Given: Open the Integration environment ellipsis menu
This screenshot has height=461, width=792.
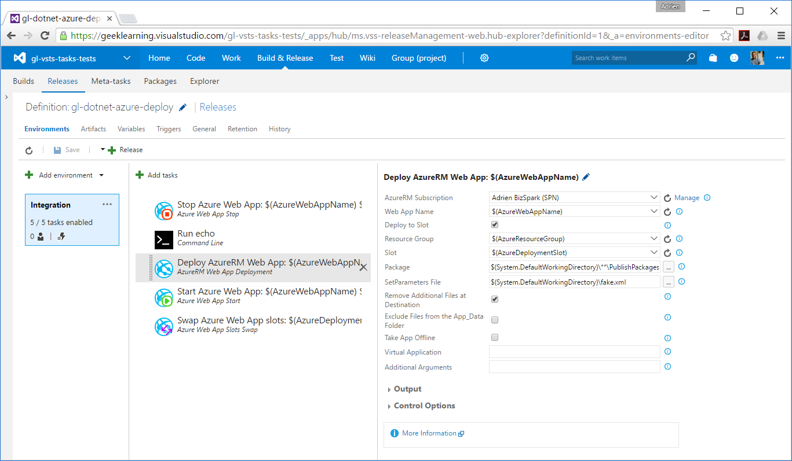Looking at the screenshot, I should pos(107,204).
